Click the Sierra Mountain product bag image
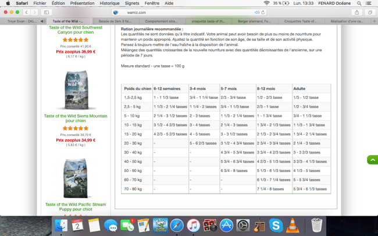The height and width of the screenshot is (236, 378). pyautogui.click(x=76, y=90)
